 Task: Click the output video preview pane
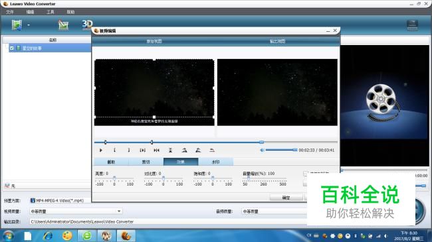click(x=277, y=92)
